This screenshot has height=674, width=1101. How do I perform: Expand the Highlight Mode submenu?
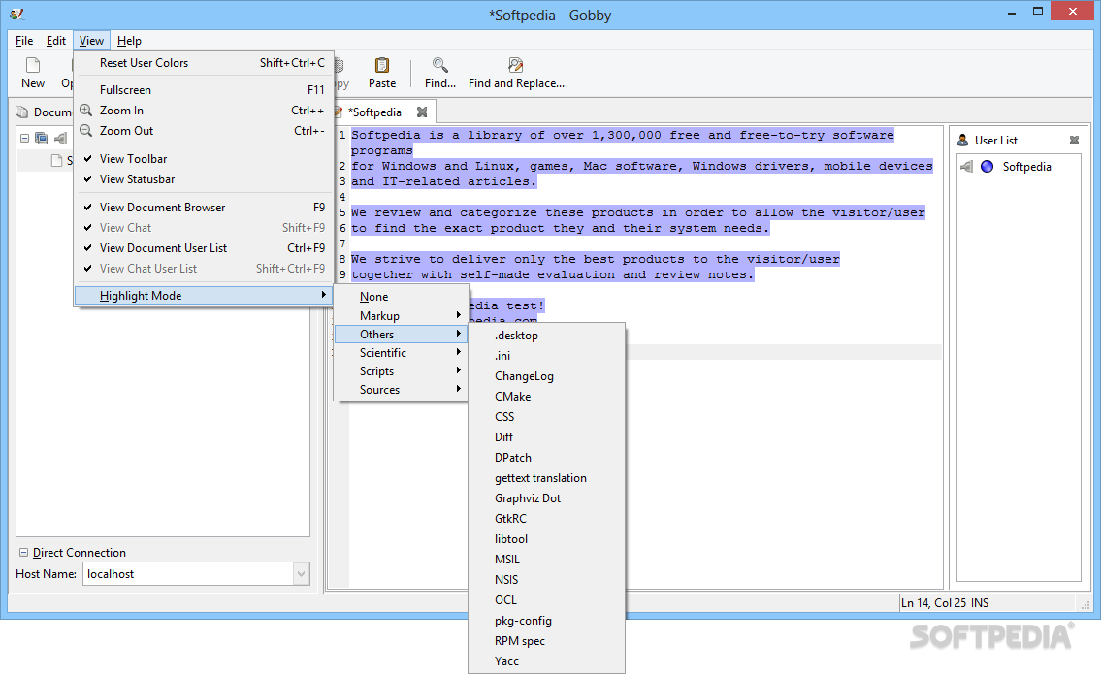(x=204, y=296)
